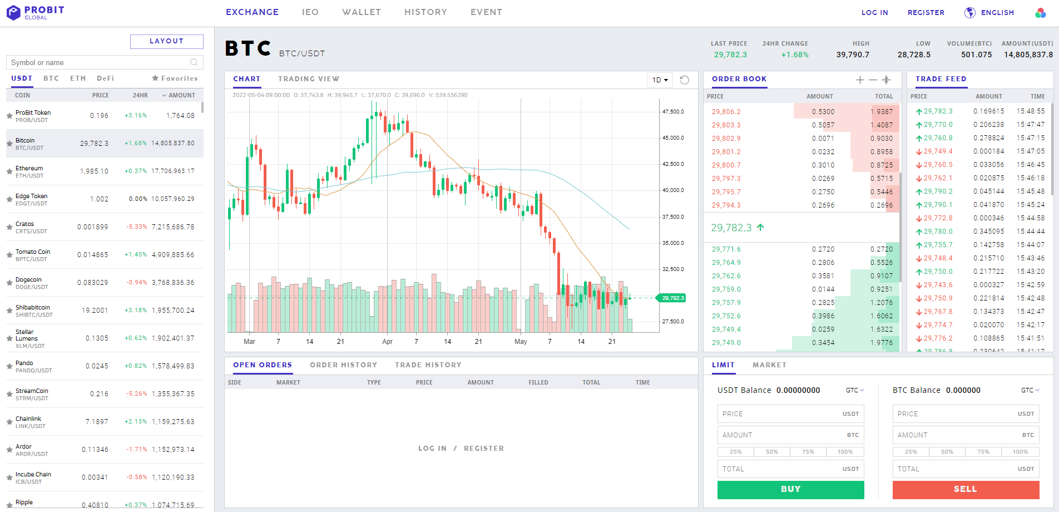Click Register in the header

point(926,13)
